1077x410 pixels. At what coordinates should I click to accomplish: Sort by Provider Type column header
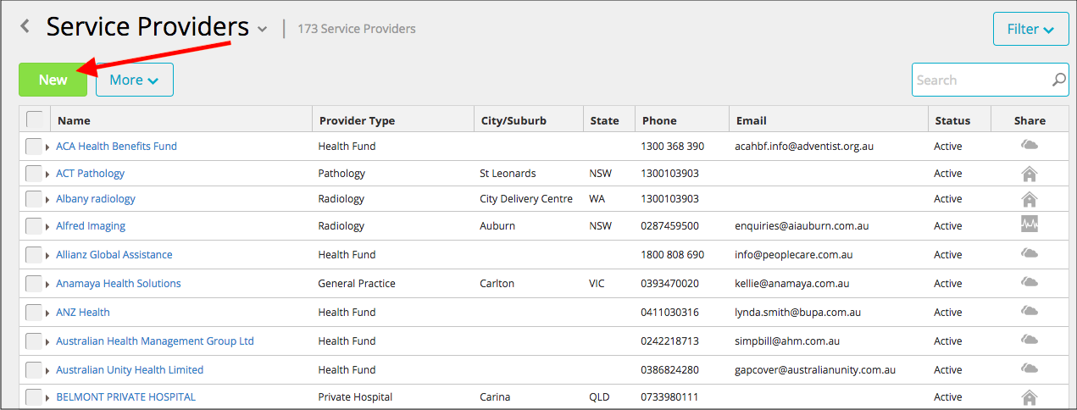point(357,120)
